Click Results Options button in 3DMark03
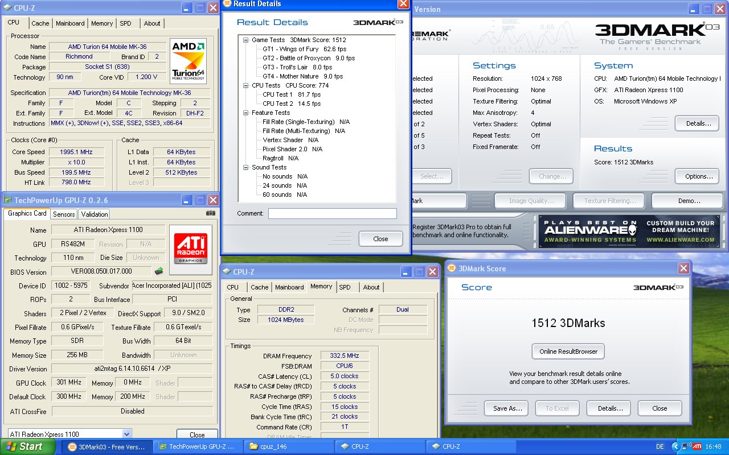The height and width of the screenshot is (455, 729). [x=697, y=176]
